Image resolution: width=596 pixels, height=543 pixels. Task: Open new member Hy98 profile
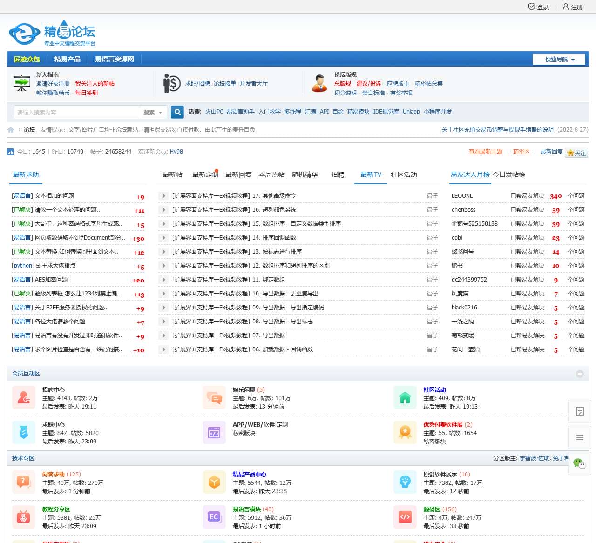[176, 152]
